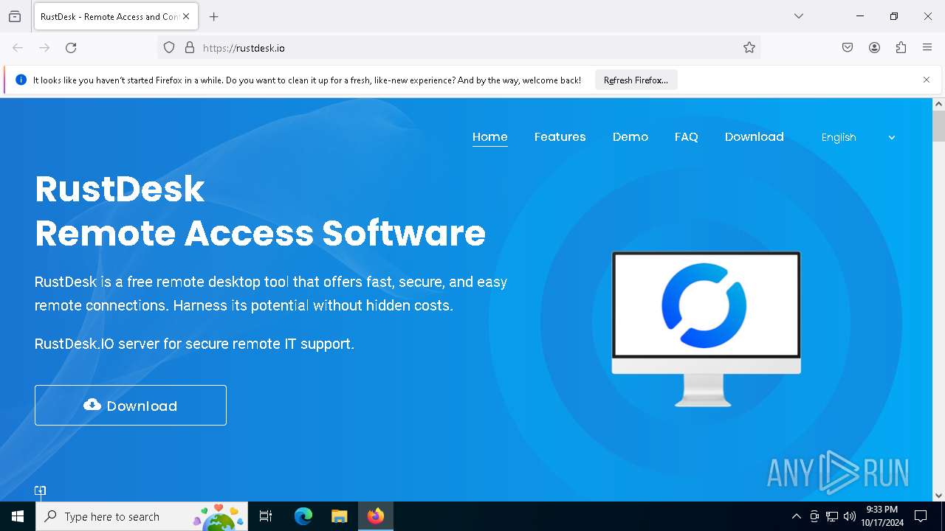Go forward with the arrow button
Viewport: 945px width, 531px height.
(44, 48)
